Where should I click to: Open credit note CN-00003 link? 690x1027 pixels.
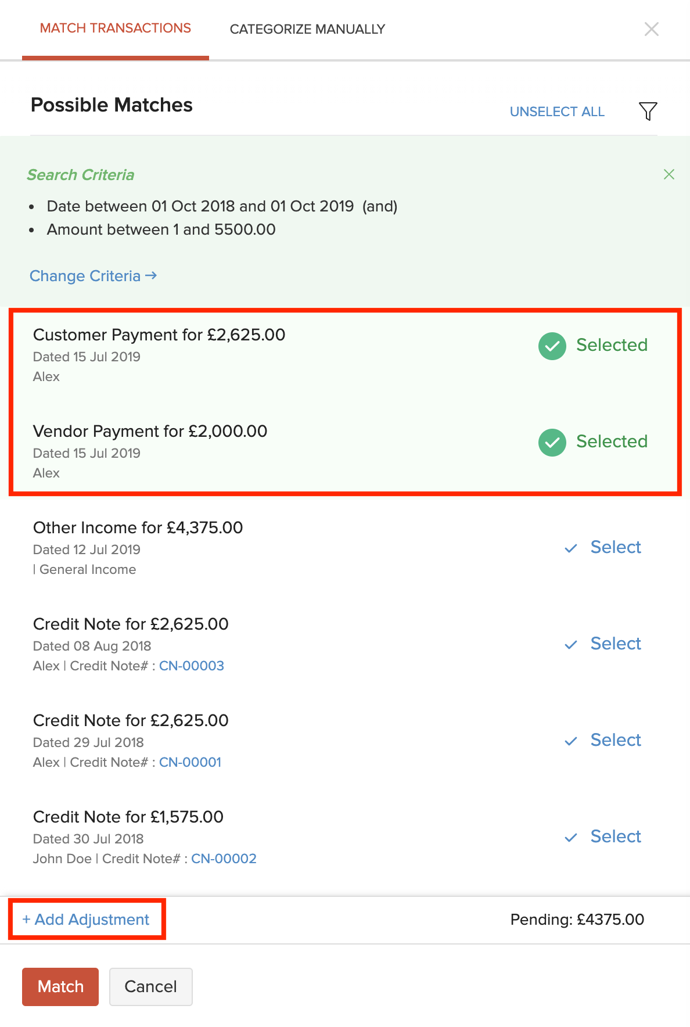click(191, 666)
